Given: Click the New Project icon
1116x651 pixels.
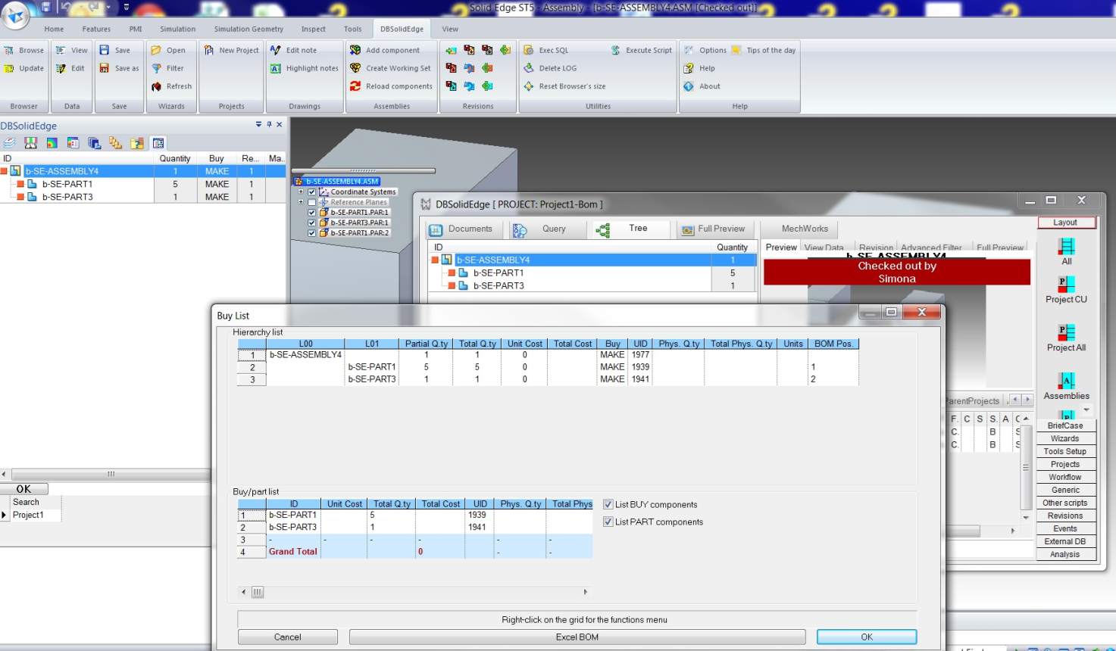Looking at the screenshot, I should [209, 50].
